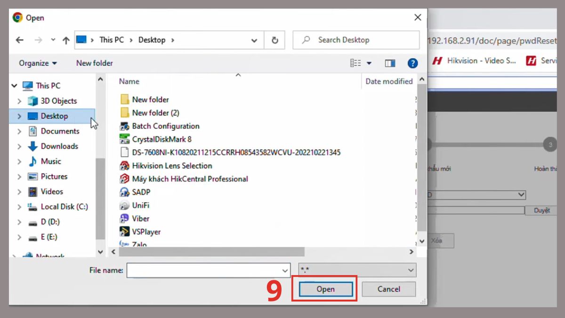
Task: Click the Chrome address bar URL
Action: [492, 41]
